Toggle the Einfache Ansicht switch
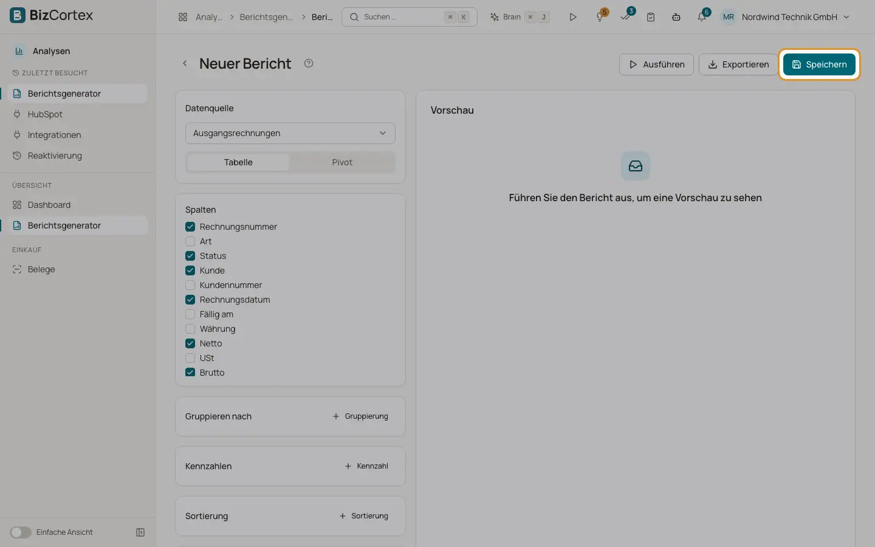The width and height of the screenshot is (875, 547). 21,532
